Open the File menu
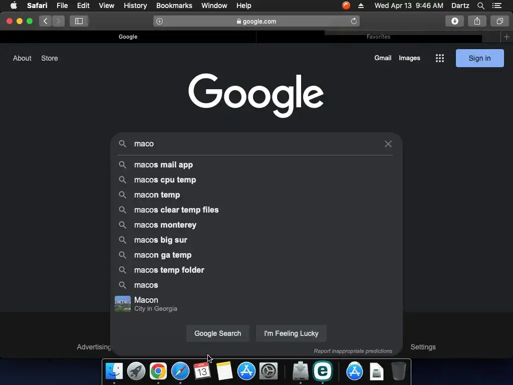 (62, 6)
